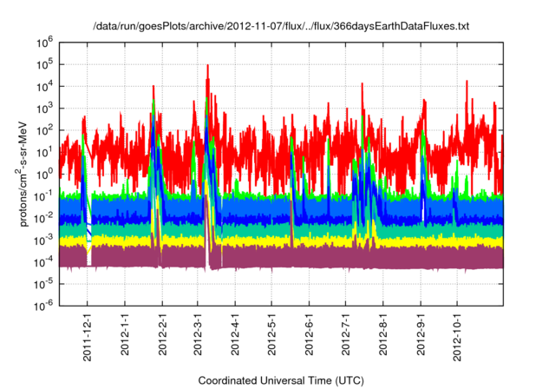The height and width of the screenshot is (389, 555).
Task: Click the 10^-6 label at bottom of y-axis
Action: [x=44, y=306]
